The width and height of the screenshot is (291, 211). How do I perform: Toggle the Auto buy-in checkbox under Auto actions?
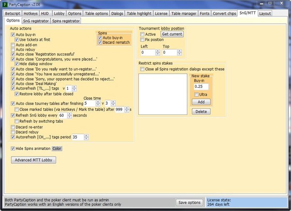[13, 35]
